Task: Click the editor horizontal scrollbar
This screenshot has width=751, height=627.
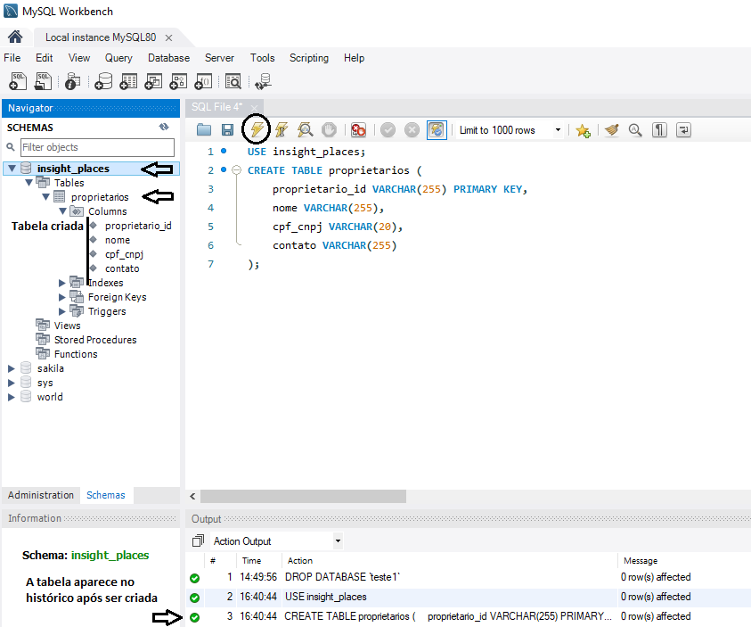Action: [303, 496]
